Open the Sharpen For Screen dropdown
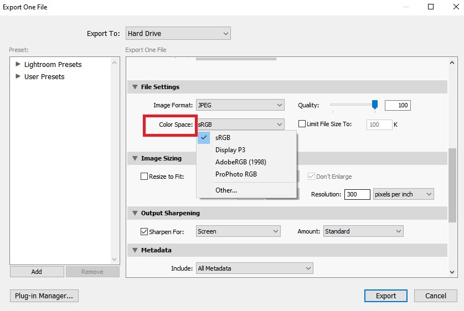Image resolution: width=464 pixels, height=311 pixels. (238, 231)
